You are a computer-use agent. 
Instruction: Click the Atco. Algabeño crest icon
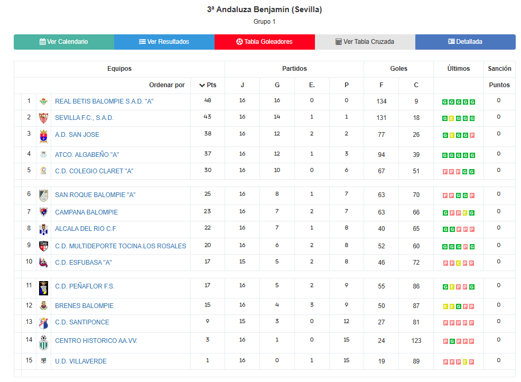pyautogui.click(x=43, y=154)
